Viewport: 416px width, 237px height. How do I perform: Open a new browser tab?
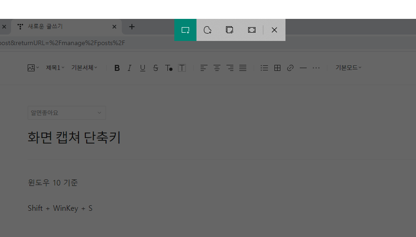[132, 27]
